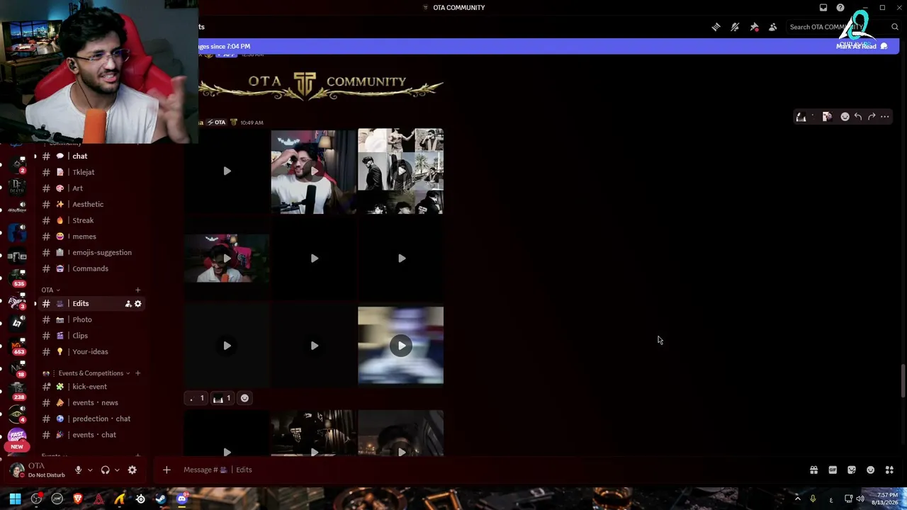Create channel in Events & Competitions
Image resolution: width=907 pixels, height=510 pixels.
(137, 373)
